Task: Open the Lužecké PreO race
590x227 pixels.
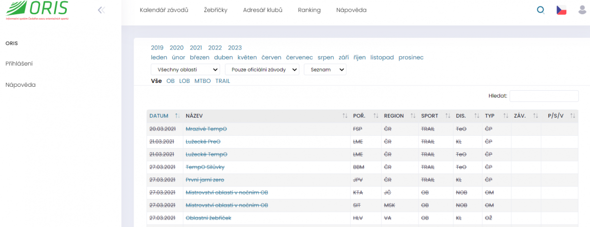Action: pyautogui.click(x=203, y=141)
